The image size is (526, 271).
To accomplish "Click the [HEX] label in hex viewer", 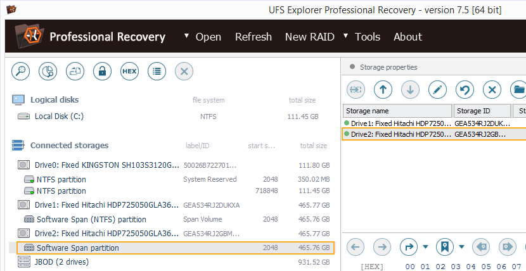I will pos(372,267).
